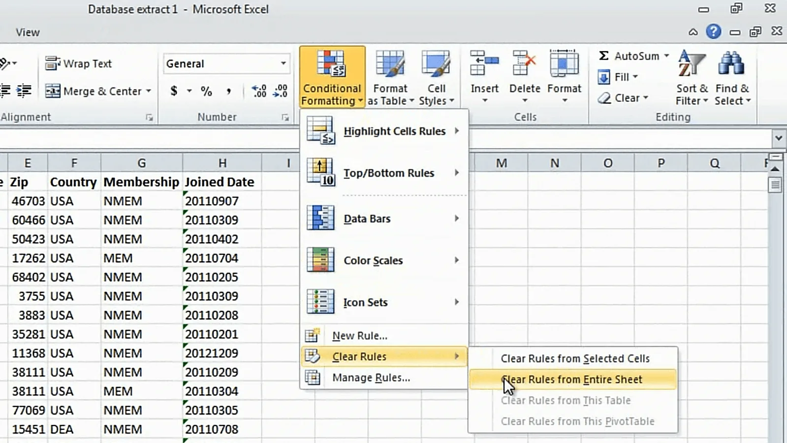Expand the General number format dropdown

[x=283, y=63]
